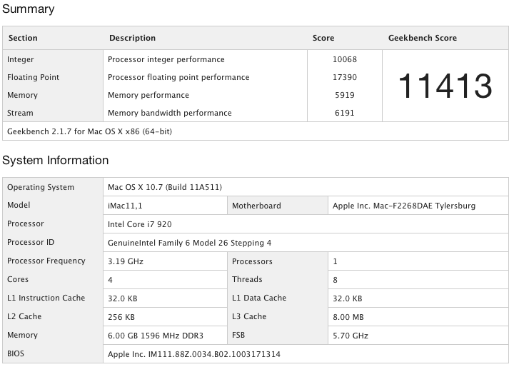
Task: Select the Floating Point score 17390
Action: coord(345,77)
